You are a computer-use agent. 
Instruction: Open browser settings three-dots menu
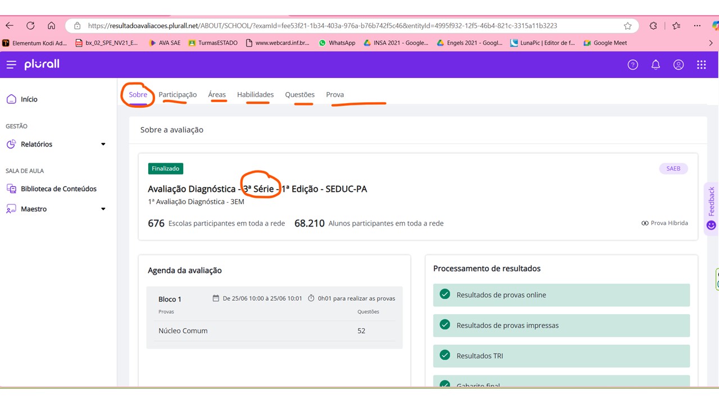coord(697,26)
